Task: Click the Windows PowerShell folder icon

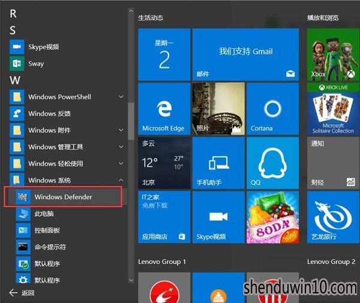Action: (17, 97)
